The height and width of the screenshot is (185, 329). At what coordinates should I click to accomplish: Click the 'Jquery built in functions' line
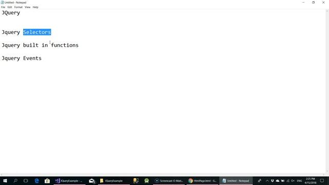point(40,45)
